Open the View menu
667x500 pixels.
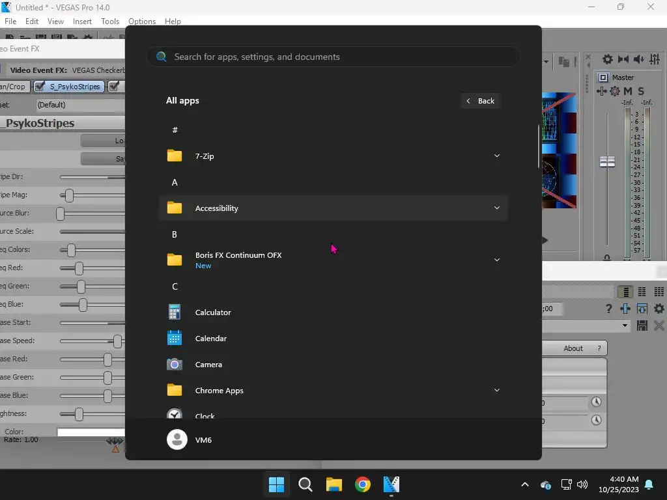coord(55,21)
